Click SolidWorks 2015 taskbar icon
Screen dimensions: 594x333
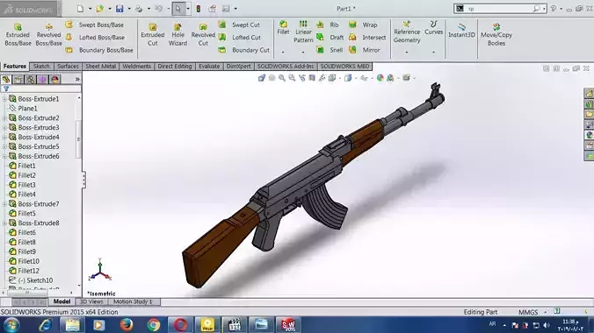click(x=288, y=325)
